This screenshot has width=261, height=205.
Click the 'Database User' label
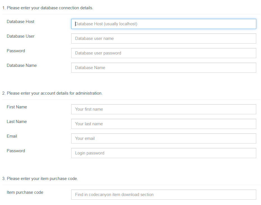point(20,36)
